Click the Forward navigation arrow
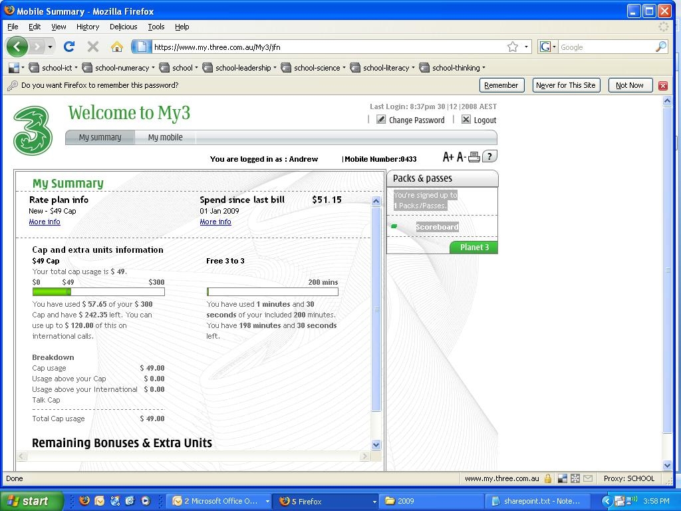 tap(37, 47)
